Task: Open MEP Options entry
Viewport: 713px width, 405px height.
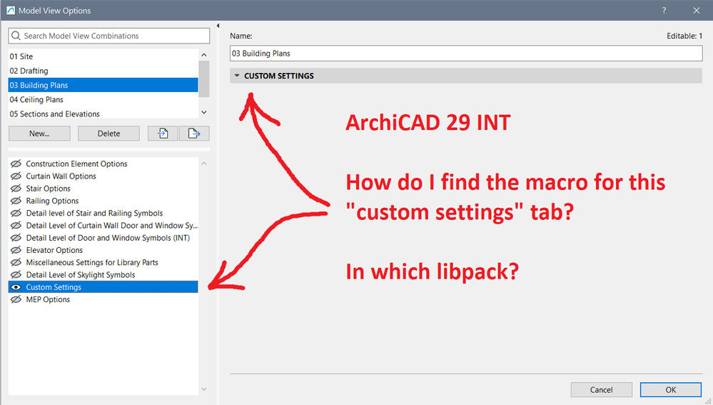Action: [x=48, y=299]
